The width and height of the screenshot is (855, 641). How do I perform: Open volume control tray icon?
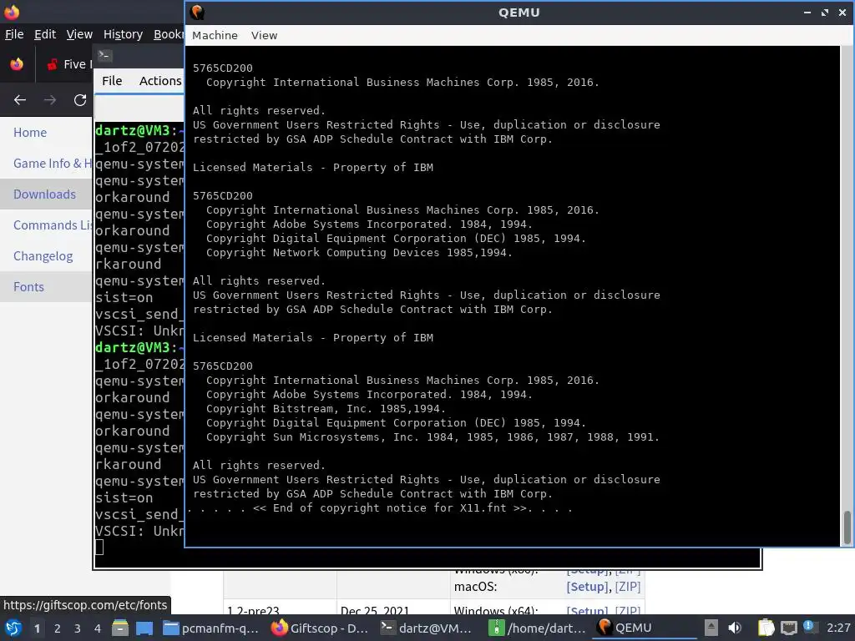click(x=735, y=628)
